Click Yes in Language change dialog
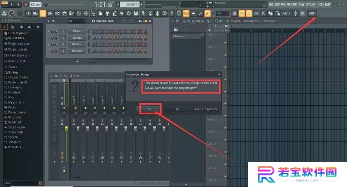 pyautogui.click(x=149, y=109)
